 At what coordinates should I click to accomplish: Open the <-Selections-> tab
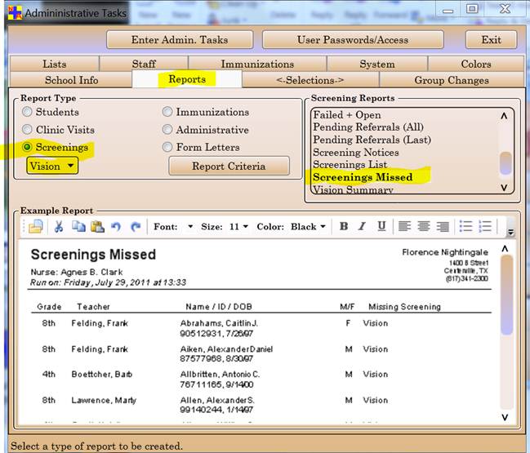(x=310, y=80)
